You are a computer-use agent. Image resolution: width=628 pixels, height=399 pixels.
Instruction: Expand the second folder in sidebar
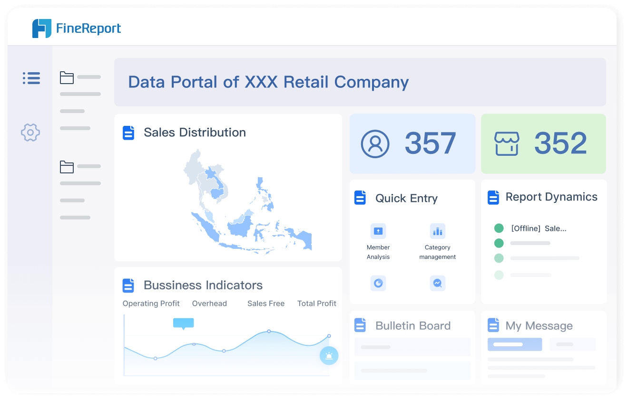pos(67,167)
